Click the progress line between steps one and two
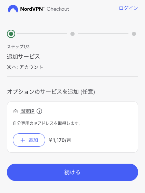The height and width of the screenshot is (193, 145). tap(42, 34)
